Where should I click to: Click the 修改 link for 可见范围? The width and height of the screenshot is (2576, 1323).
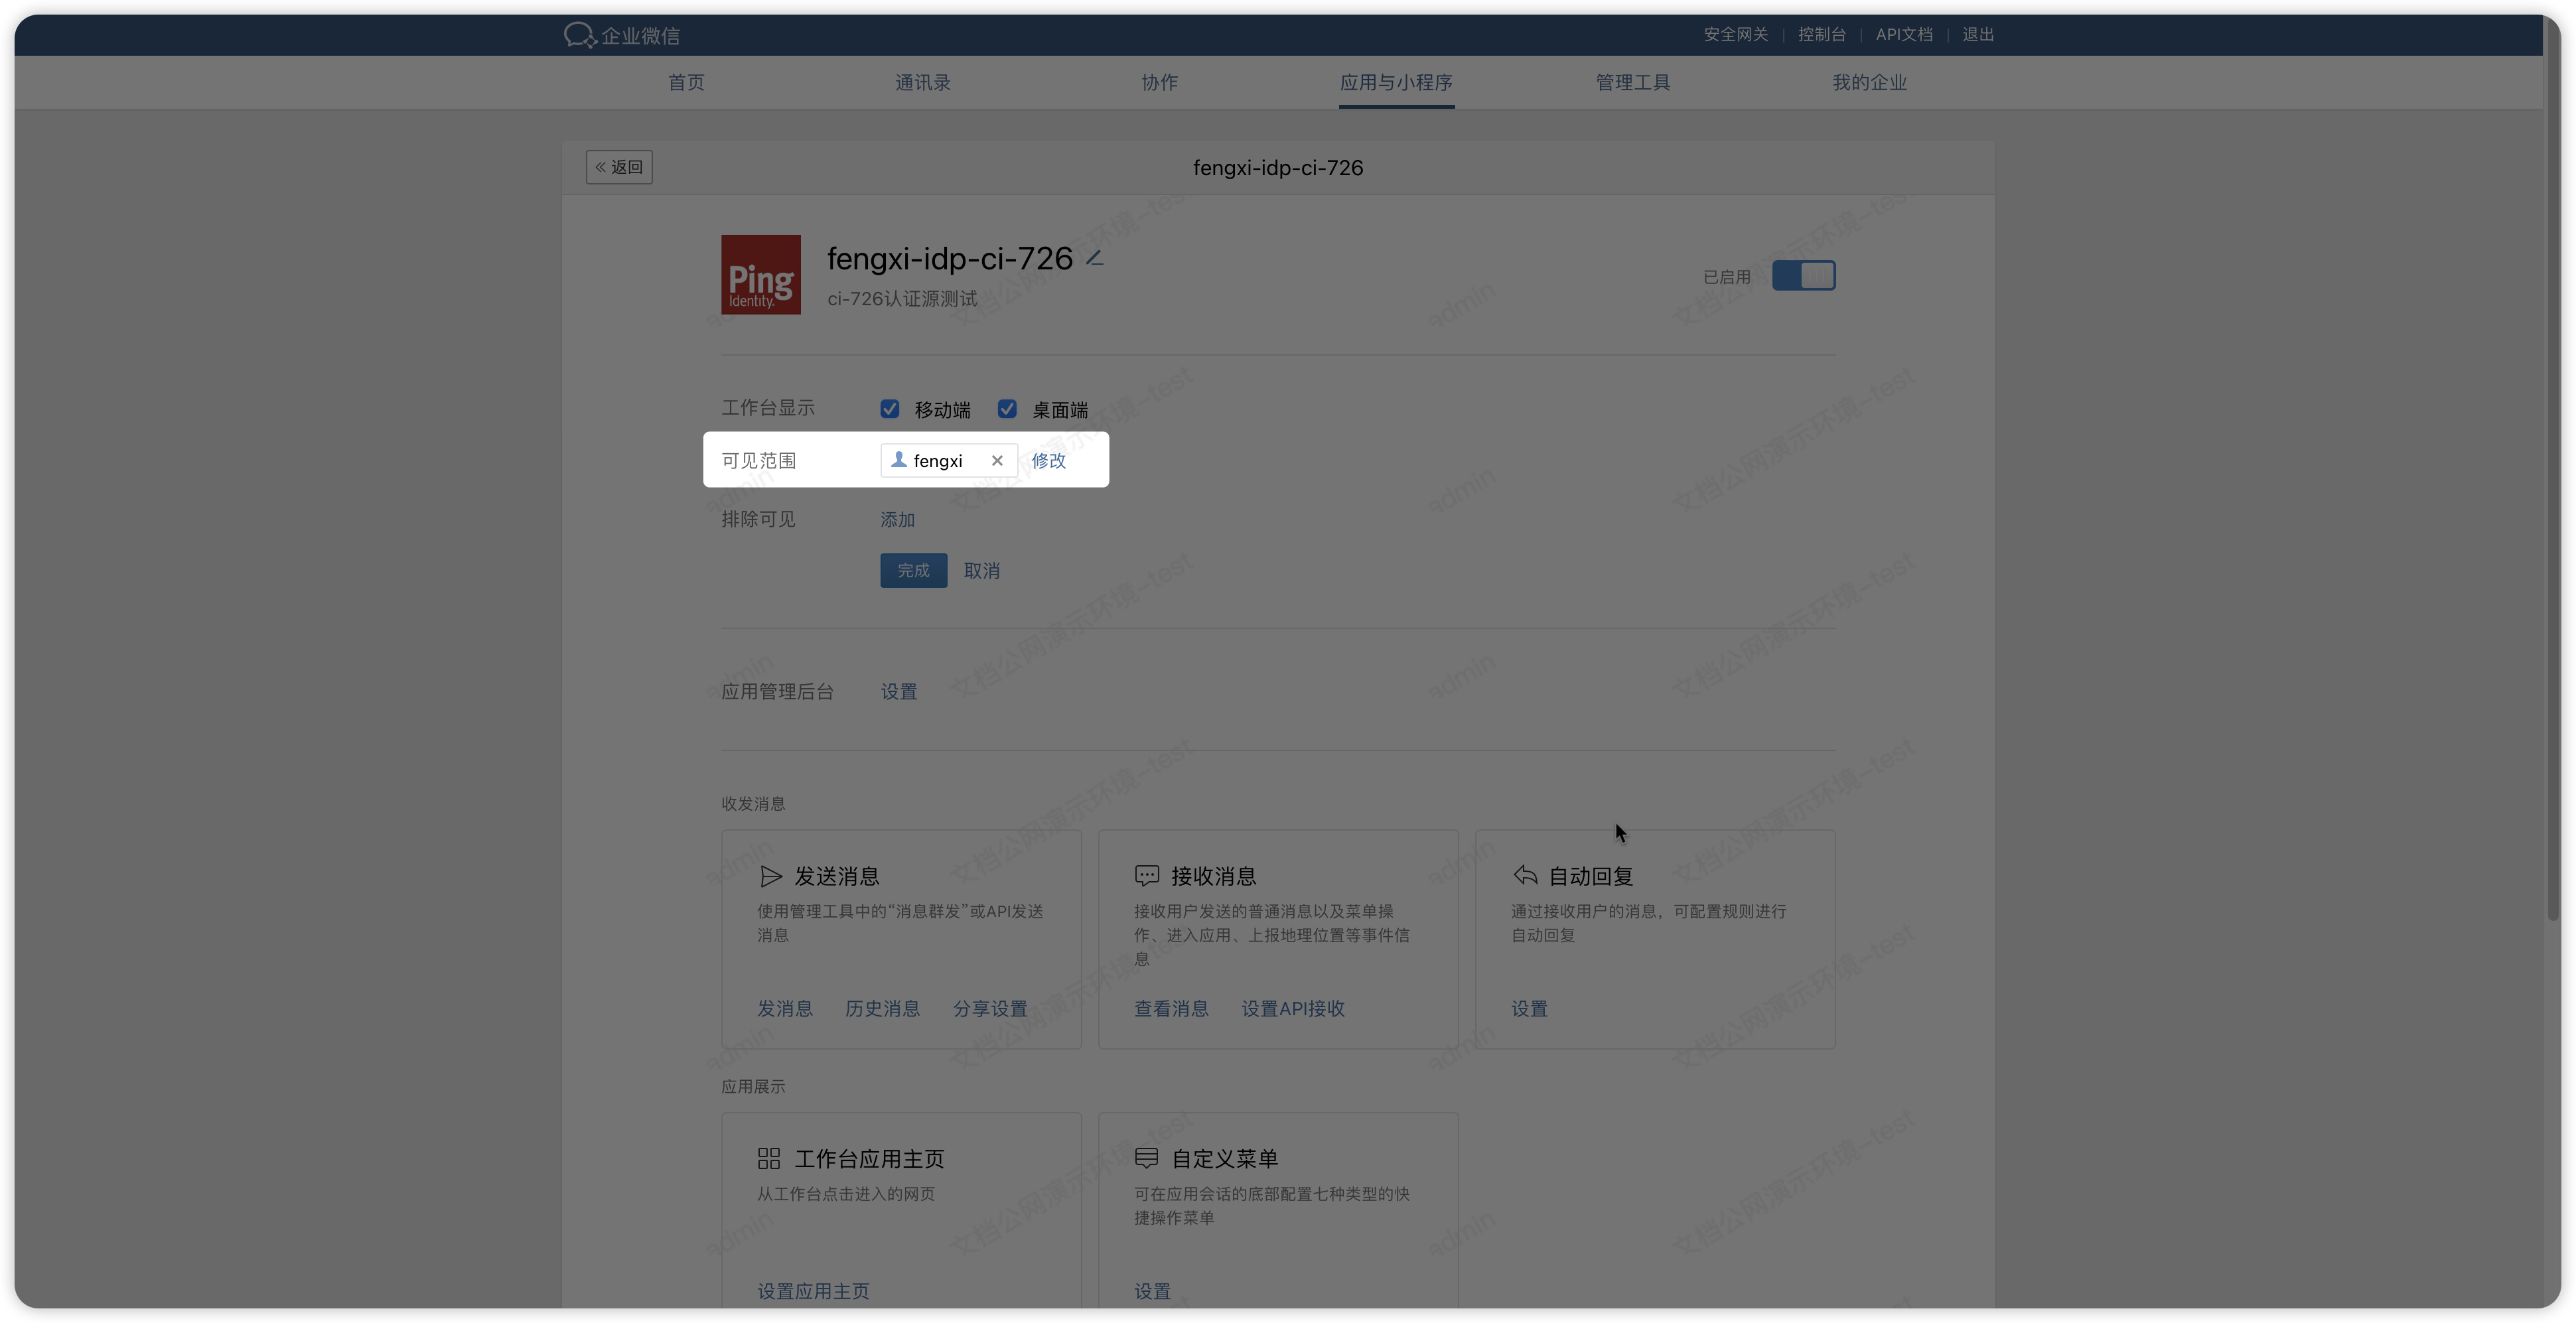click(x=1048, y=461)
